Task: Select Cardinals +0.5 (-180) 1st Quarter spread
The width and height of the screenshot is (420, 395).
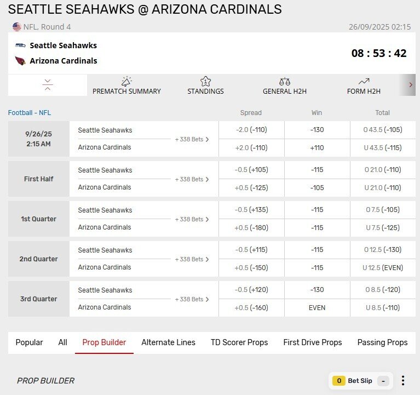Action: pyautogui.click(x=251, y=227)
